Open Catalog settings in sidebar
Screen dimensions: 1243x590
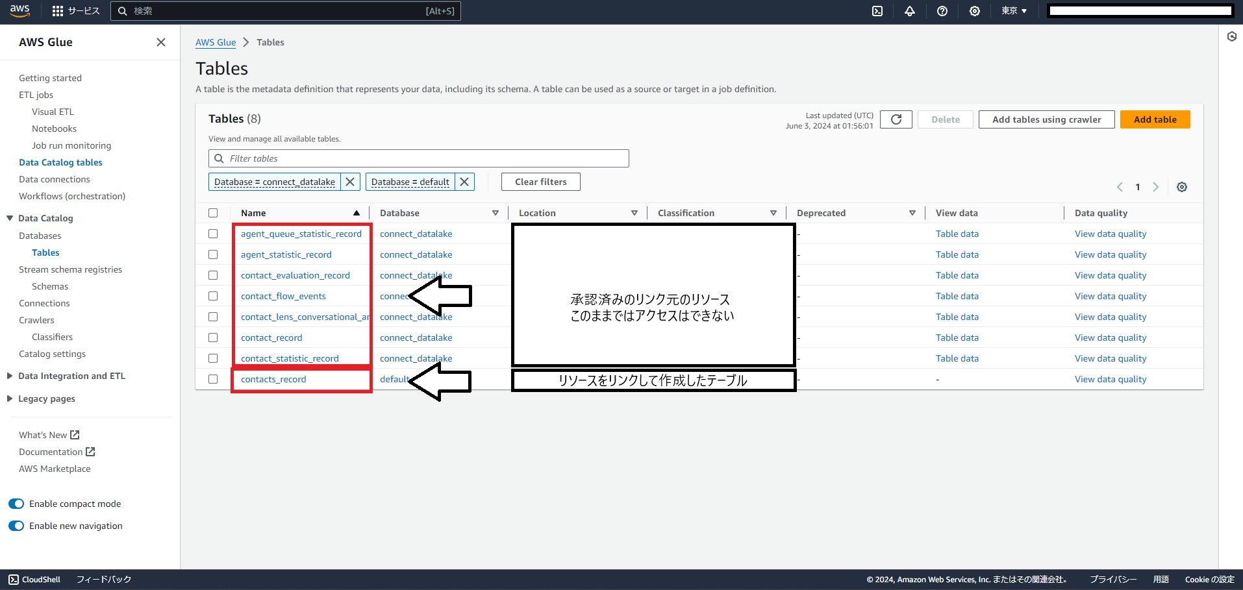click(x=52, y=354)
